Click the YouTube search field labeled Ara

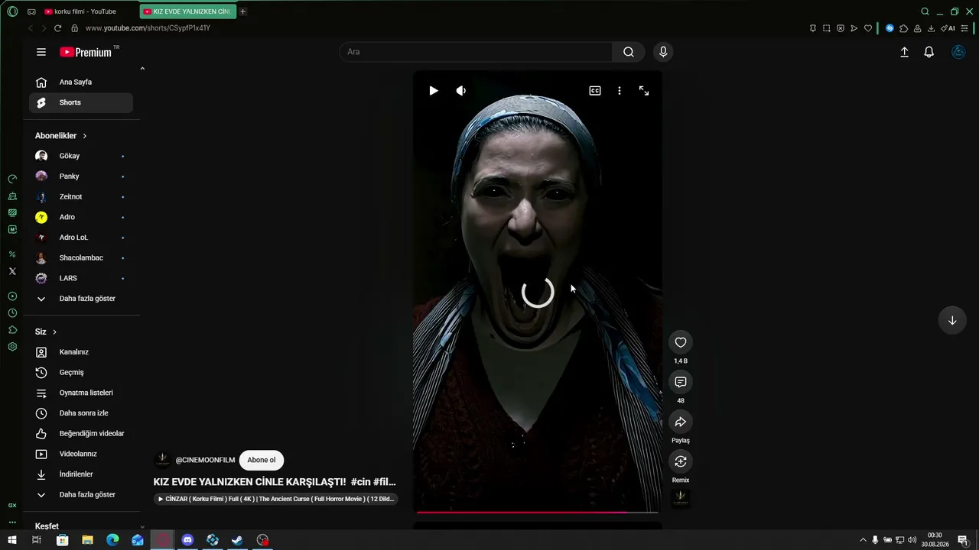point(476,52)
